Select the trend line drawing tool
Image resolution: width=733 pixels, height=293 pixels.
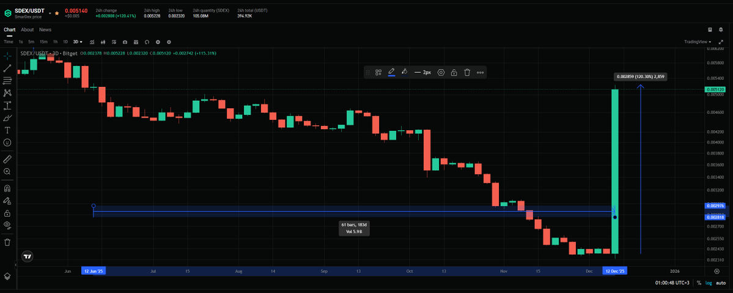click(x=7, y=69)
